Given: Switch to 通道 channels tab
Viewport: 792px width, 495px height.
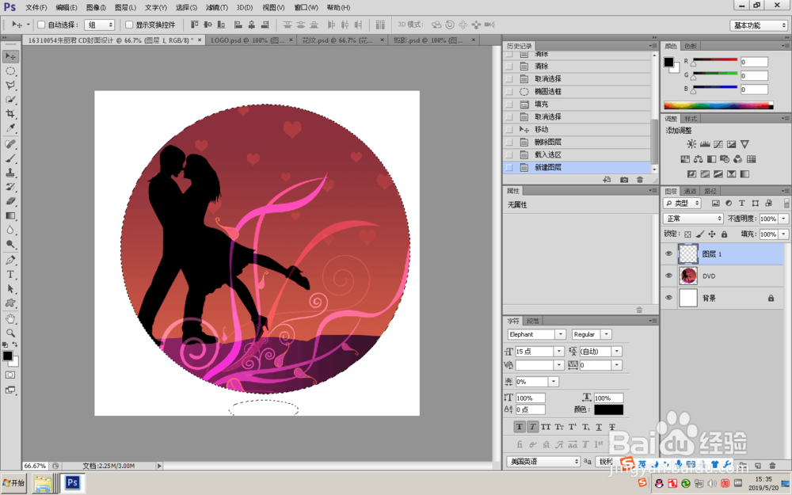Looking at the screenshot, I should pyautogui.click(x=690, y=191).
